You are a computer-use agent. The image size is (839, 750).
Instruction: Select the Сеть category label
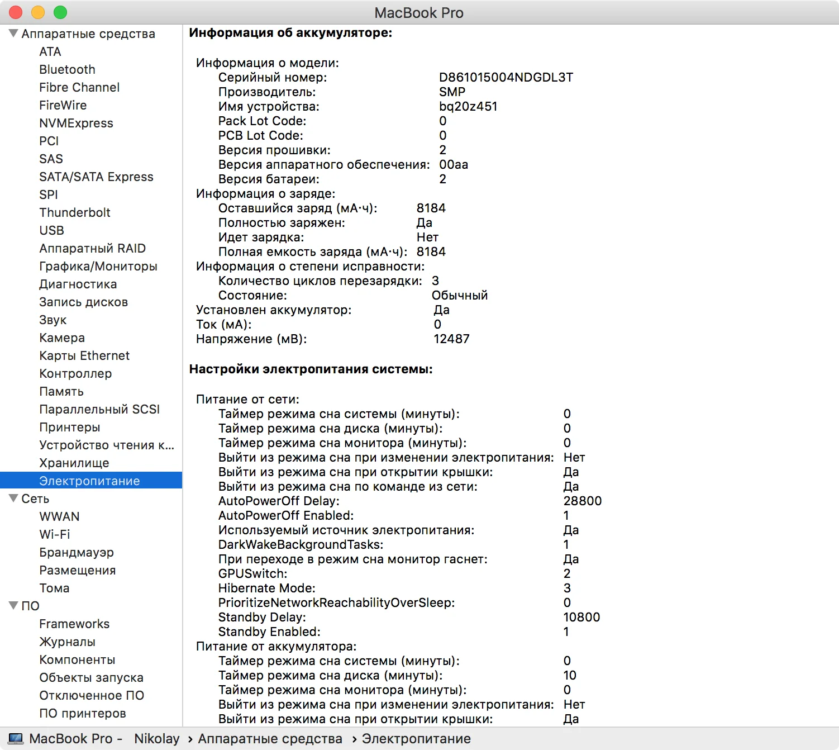point(35,499)
